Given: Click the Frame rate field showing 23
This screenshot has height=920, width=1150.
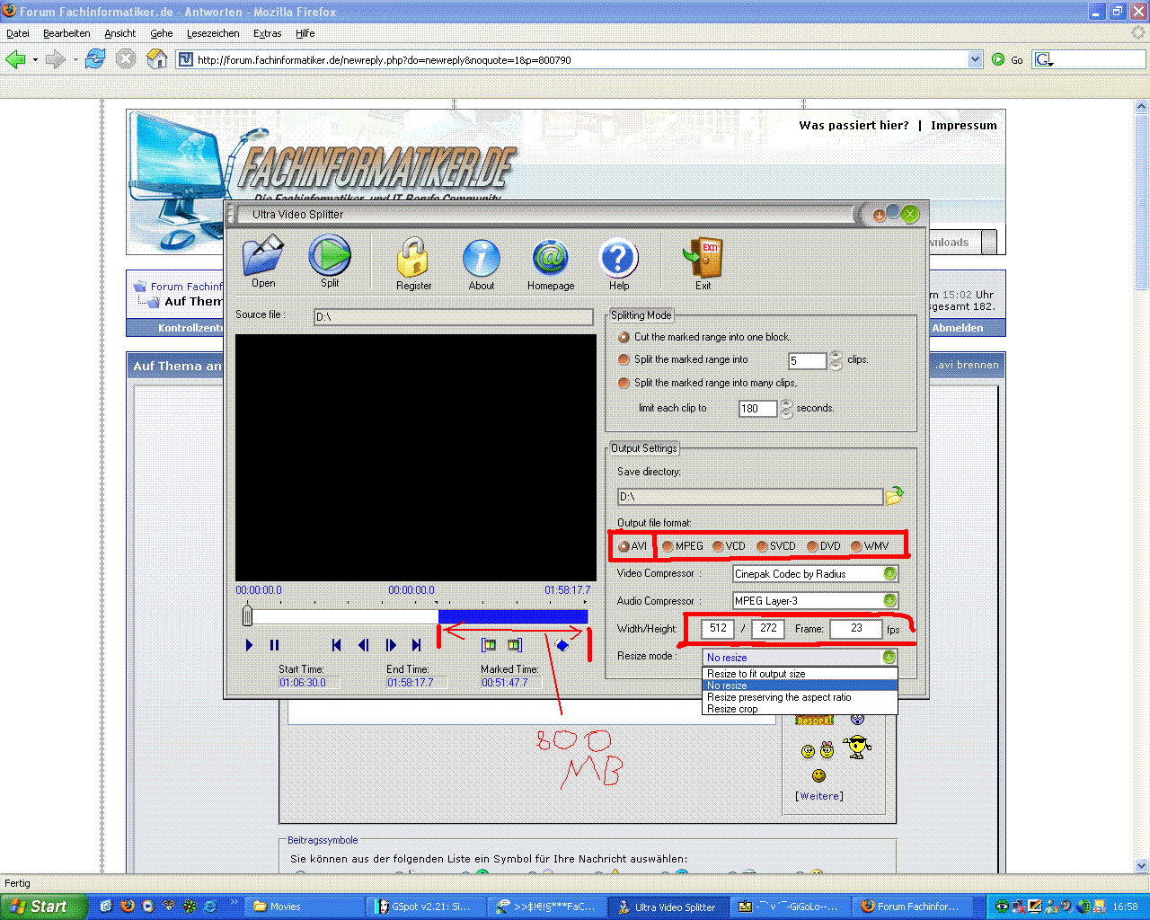Looking at the screenshot, I should pyautogui.click(x=856, y=628).
